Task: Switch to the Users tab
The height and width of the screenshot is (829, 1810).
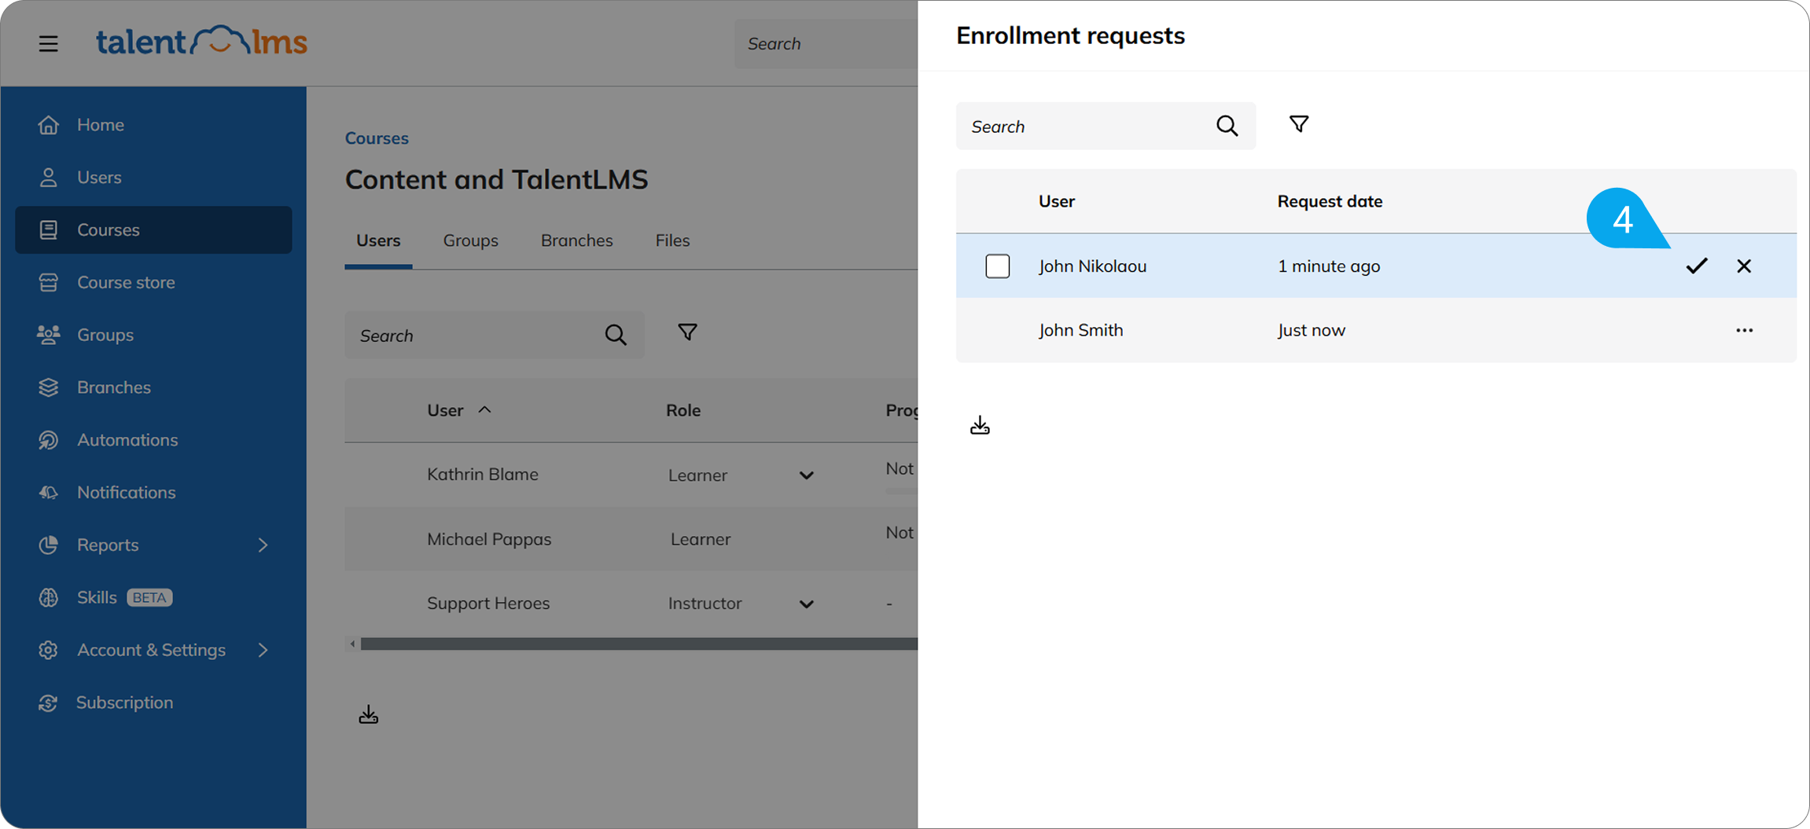Action: pos(378,240)
